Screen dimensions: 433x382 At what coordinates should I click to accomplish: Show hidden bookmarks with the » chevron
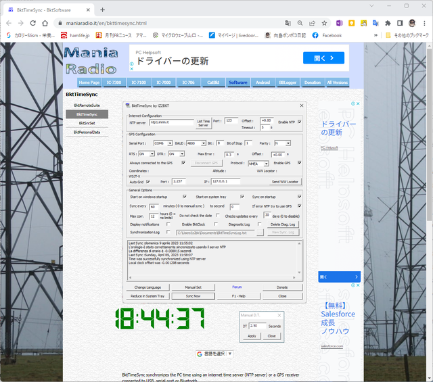(375, 35)
